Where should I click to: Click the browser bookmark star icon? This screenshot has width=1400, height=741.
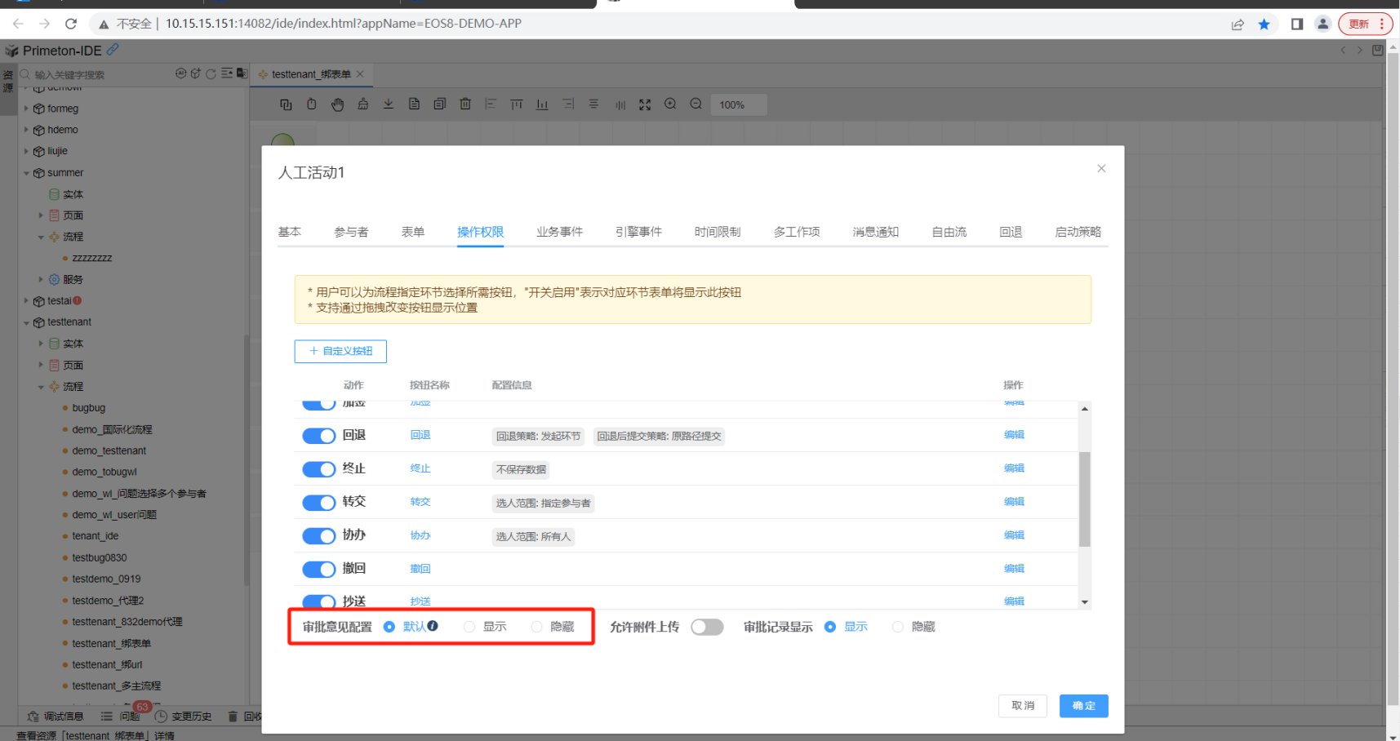1264,24
